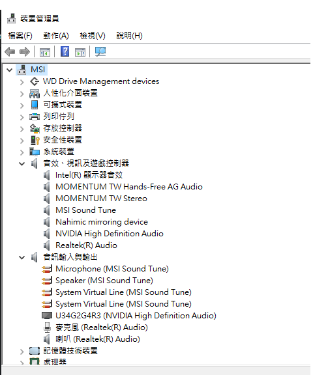
Task: Select Speaker (MSI Sound Tune) entry
Action: tap(104, 281)
